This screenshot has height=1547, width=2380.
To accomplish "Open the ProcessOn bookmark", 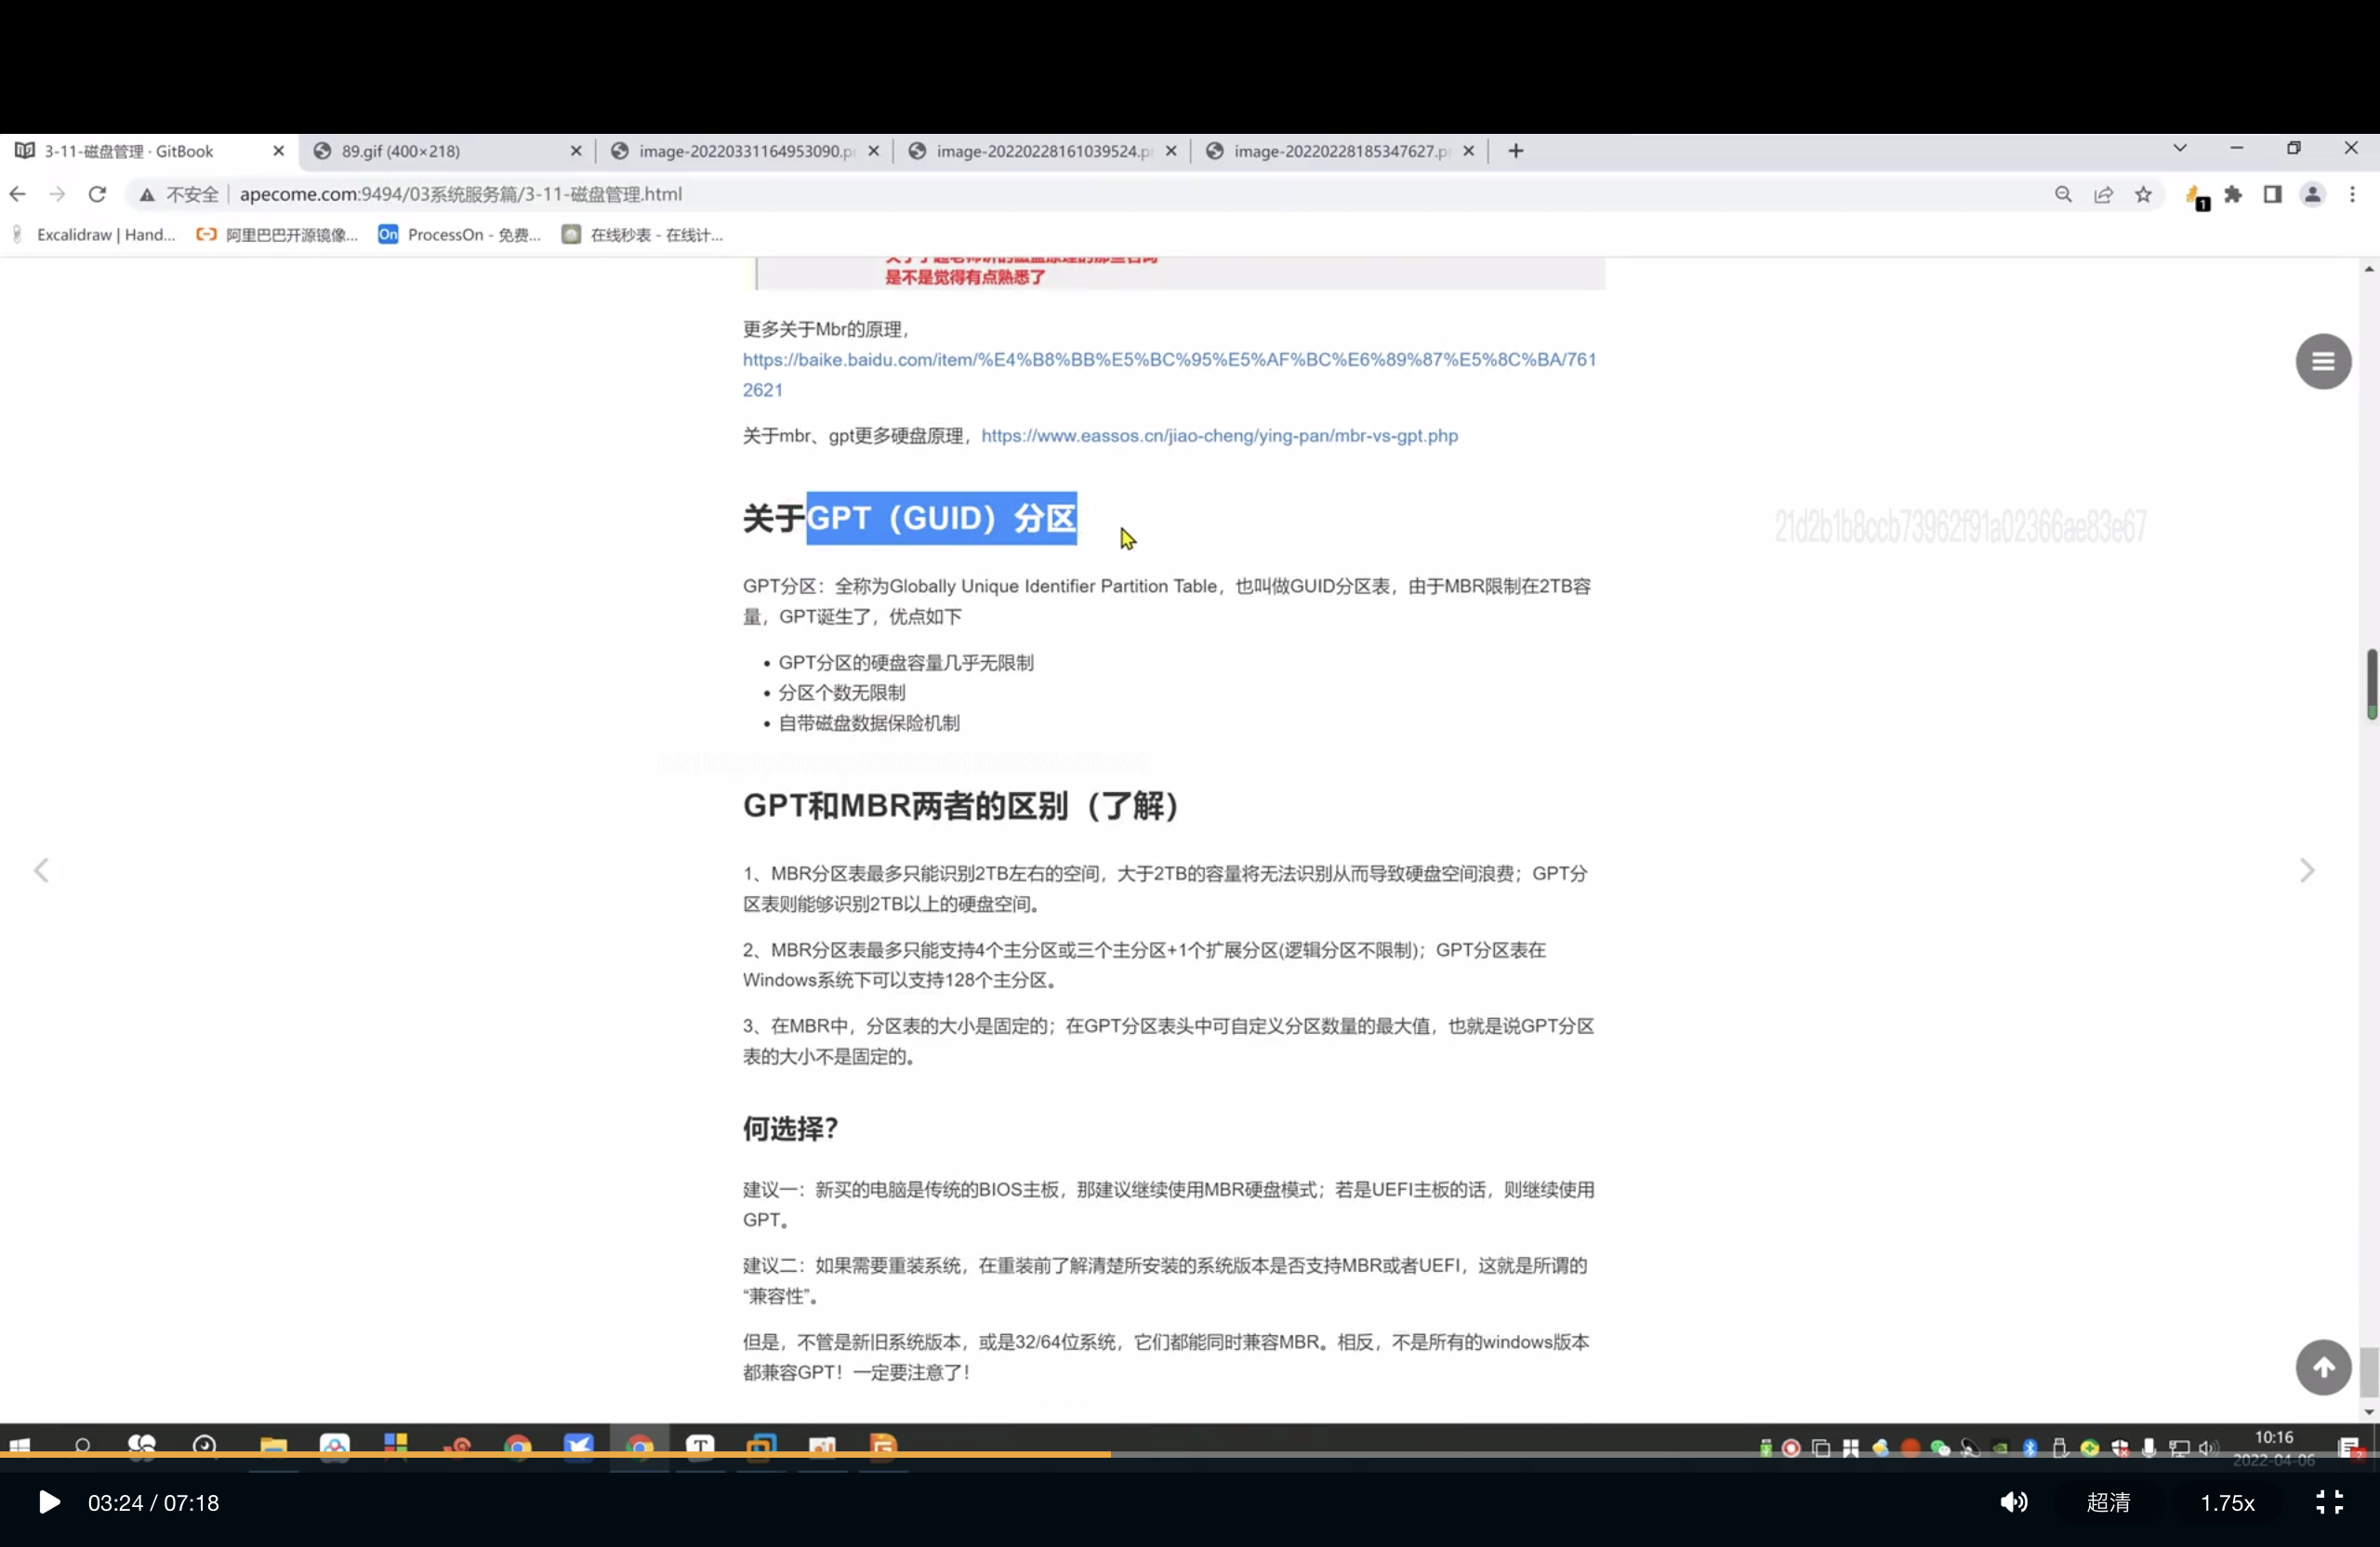I will [x=459, y=235].
